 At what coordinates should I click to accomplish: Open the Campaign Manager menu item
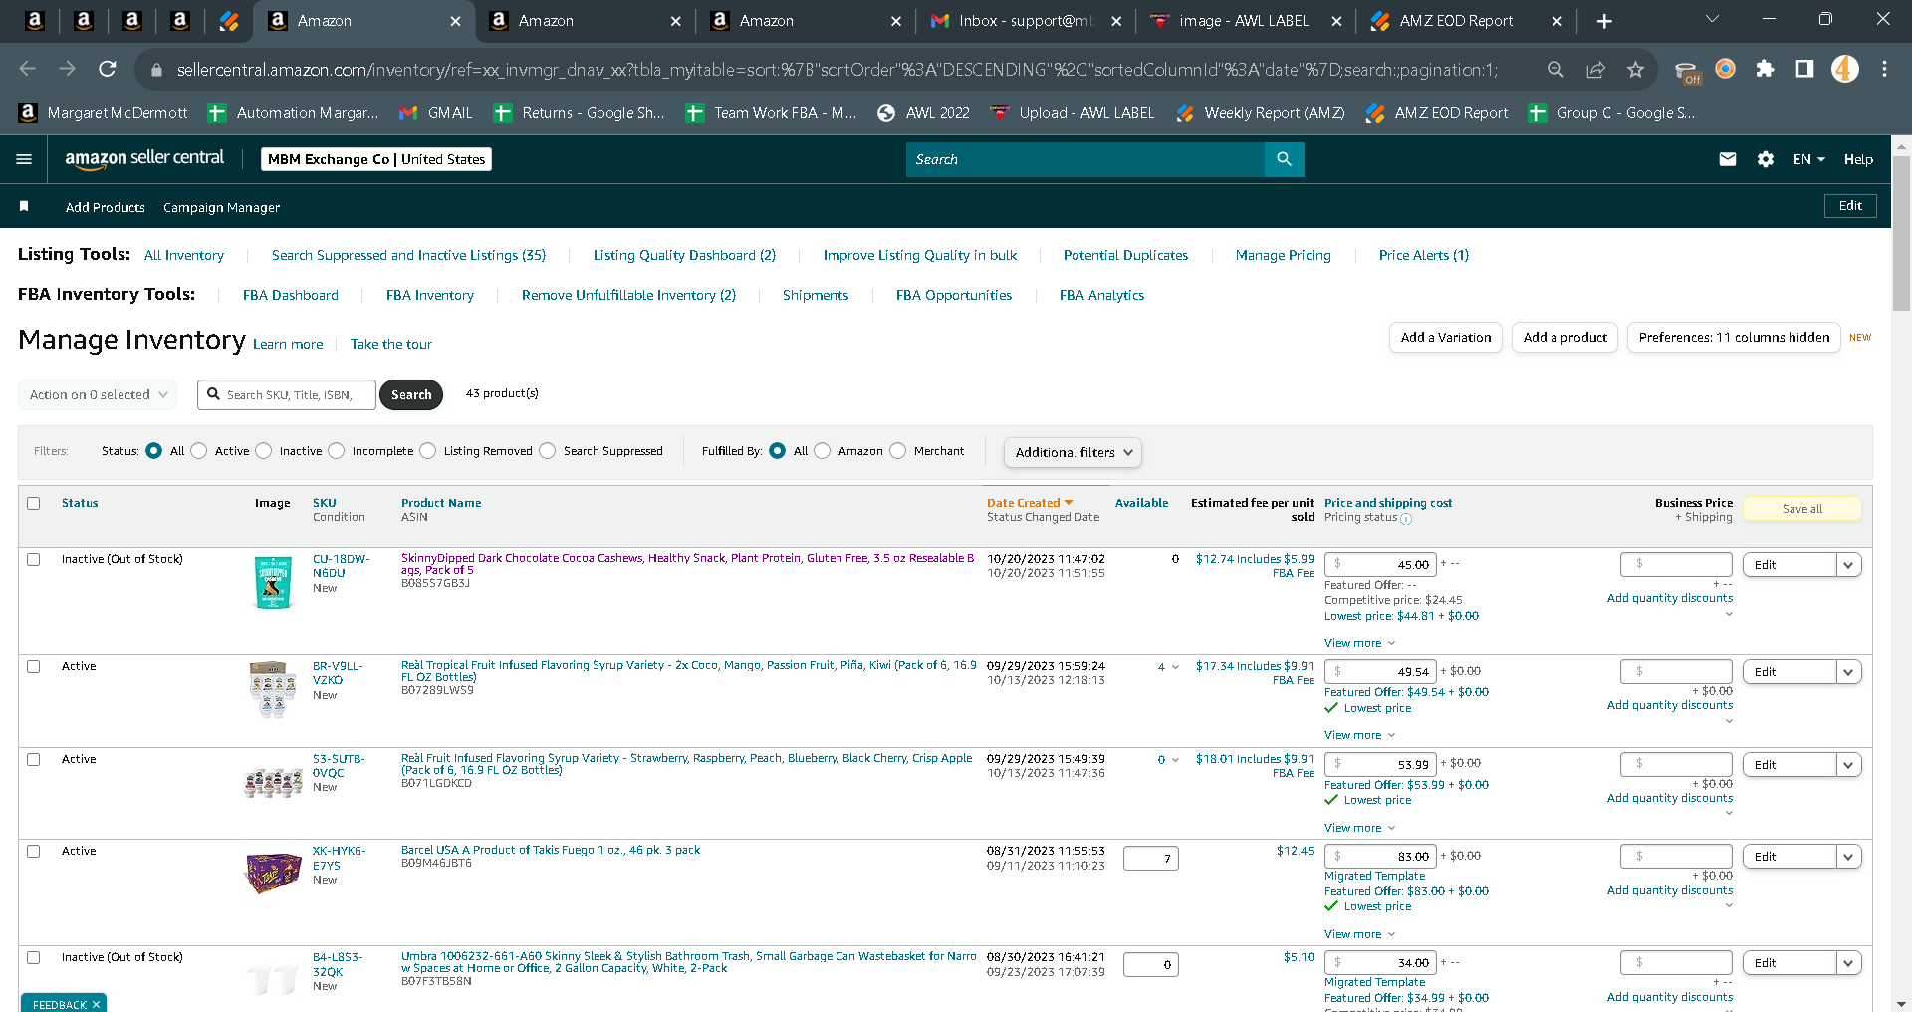point(221,207)
